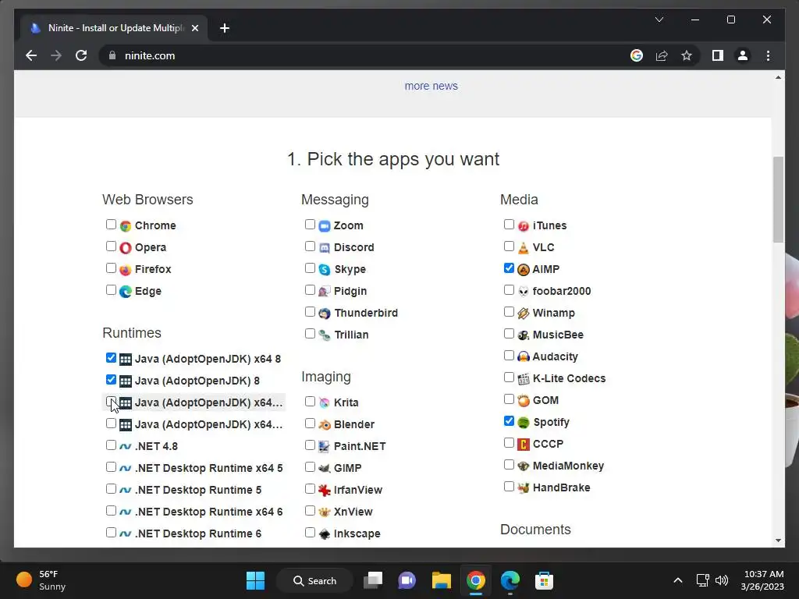Screen dimensions: 799x599
Task: Click the XnView label
Action: tap(353, 512)
